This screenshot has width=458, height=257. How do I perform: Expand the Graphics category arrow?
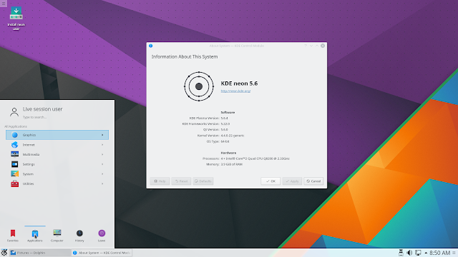102,135
